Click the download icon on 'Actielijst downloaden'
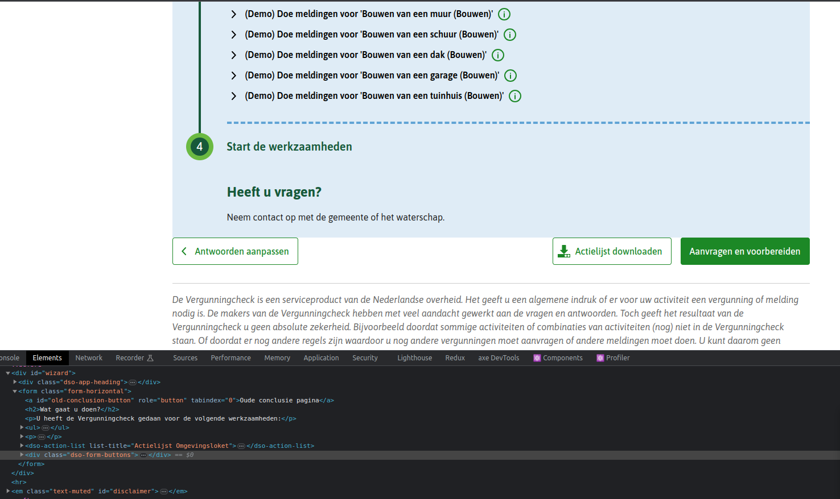 point(564,251)
